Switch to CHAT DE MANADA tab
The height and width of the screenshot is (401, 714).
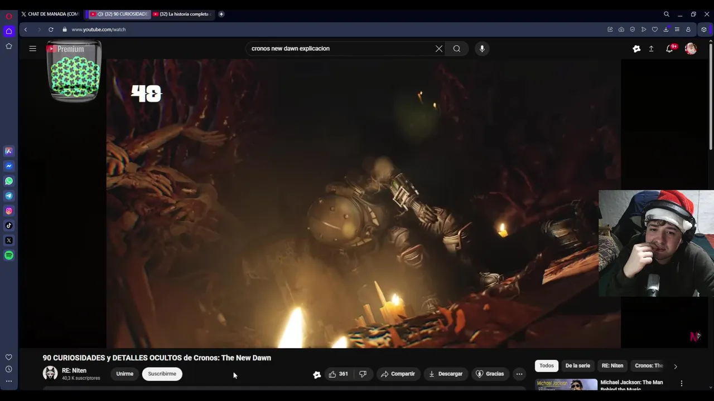[x=50, y=14]
